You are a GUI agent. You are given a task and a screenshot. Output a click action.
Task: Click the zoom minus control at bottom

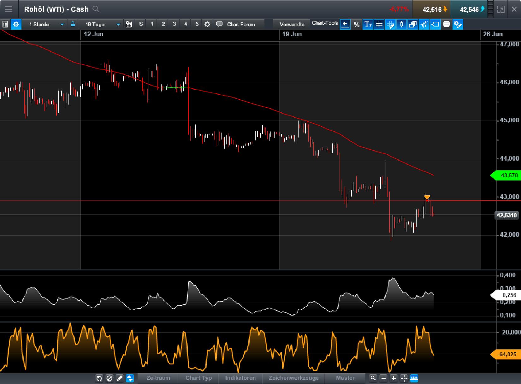[x=383, y=378]
